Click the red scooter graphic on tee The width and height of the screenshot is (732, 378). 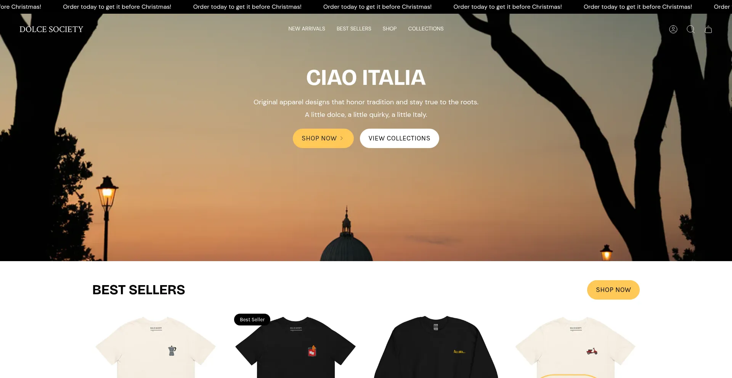point(592,351)
